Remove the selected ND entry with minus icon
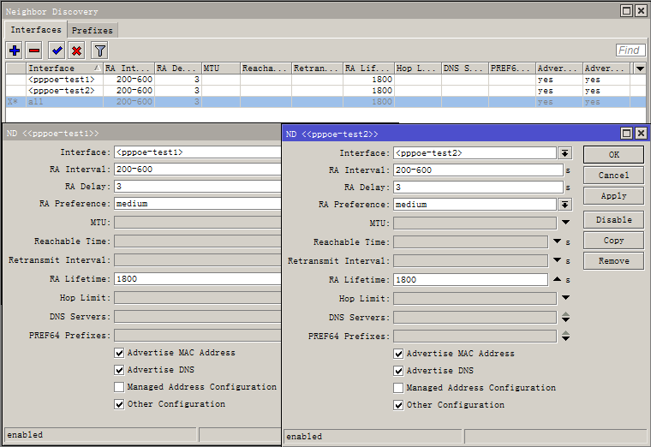This screenshot has width=651, height=447. pos(34,51)
